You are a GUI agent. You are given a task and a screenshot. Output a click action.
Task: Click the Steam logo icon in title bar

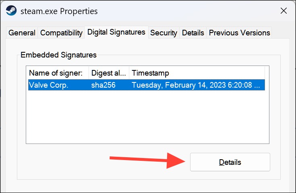click(11, 10)
